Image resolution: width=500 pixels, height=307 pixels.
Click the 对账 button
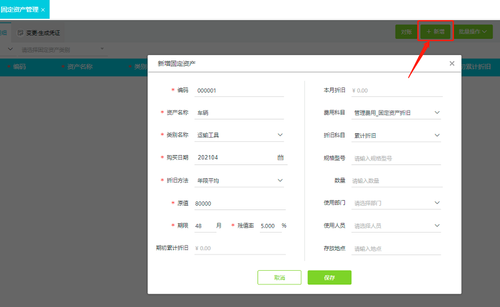[406, 32]
